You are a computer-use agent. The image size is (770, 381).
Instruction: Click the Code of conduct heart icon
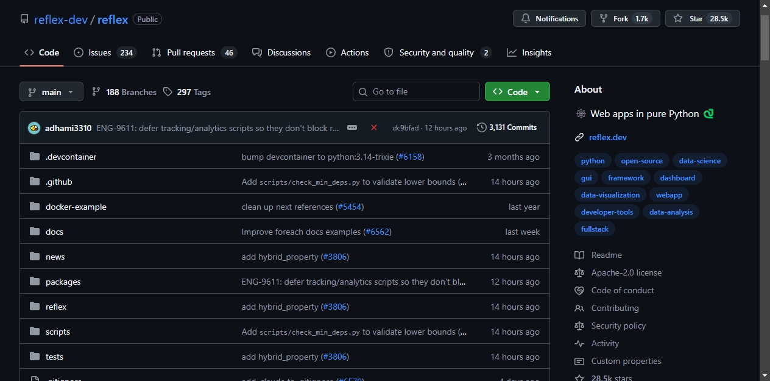point(579,290)
